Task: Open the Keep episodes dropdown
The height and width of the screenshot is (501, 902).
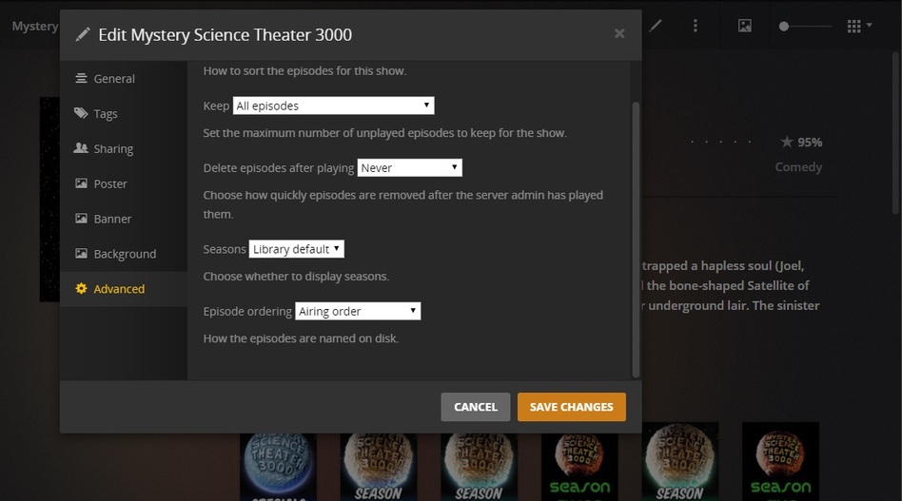Action: 334,106
